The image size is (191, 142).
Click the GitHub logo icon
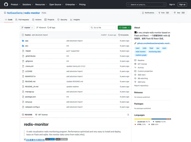pos(6,4)
